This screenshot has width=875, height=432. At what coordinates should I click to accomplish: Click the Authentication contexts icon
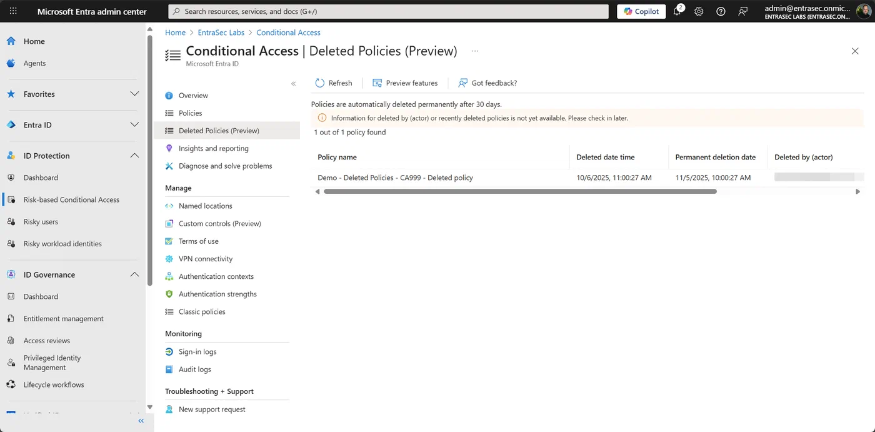(169, 276)
